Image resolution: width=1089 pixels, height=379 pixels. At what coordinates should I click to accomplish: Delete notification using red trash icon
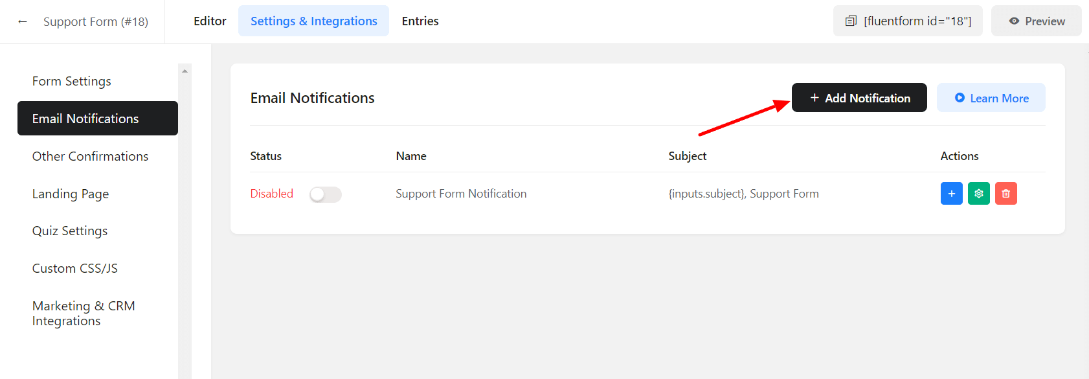pyautogui.click(x=1005, y=194)
